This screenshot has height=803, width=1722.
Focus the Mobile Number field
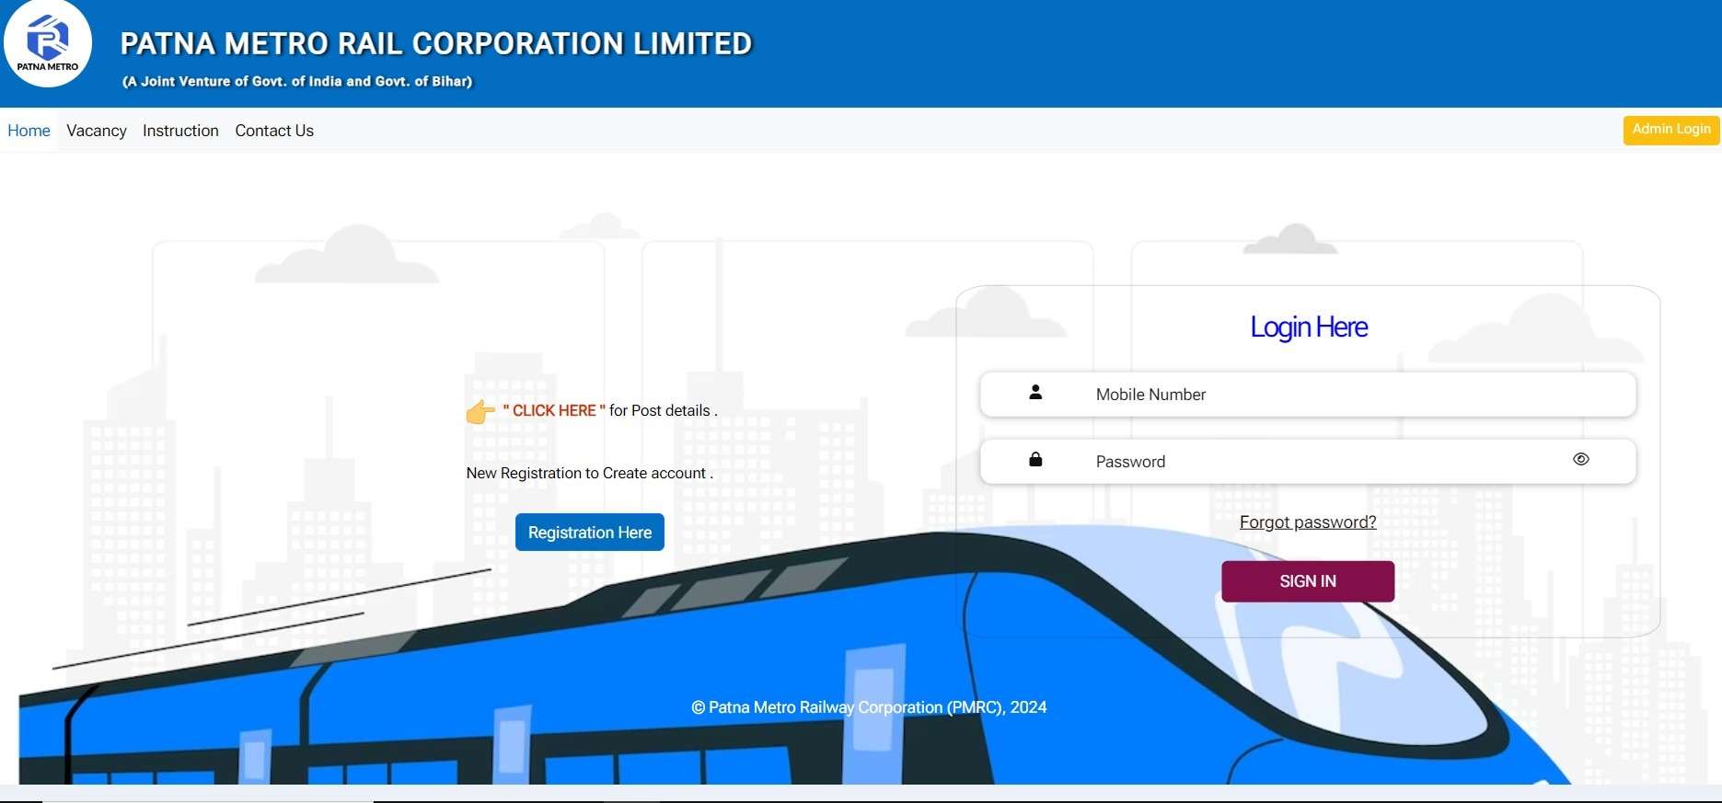click(x=1308, y=395)
